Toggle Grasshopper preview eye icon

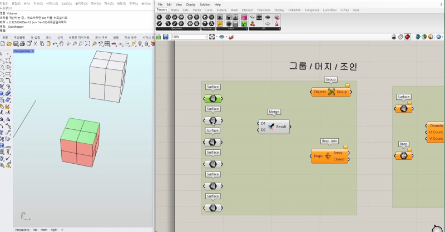[221, 37]
